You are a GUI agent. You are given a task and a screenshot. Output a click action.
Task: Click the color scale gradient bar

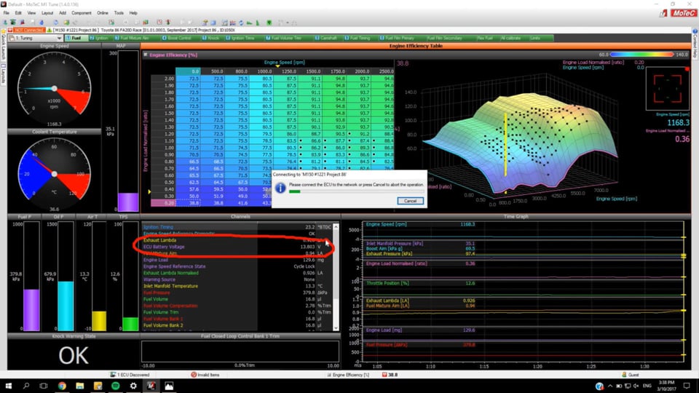coord(641,55)
